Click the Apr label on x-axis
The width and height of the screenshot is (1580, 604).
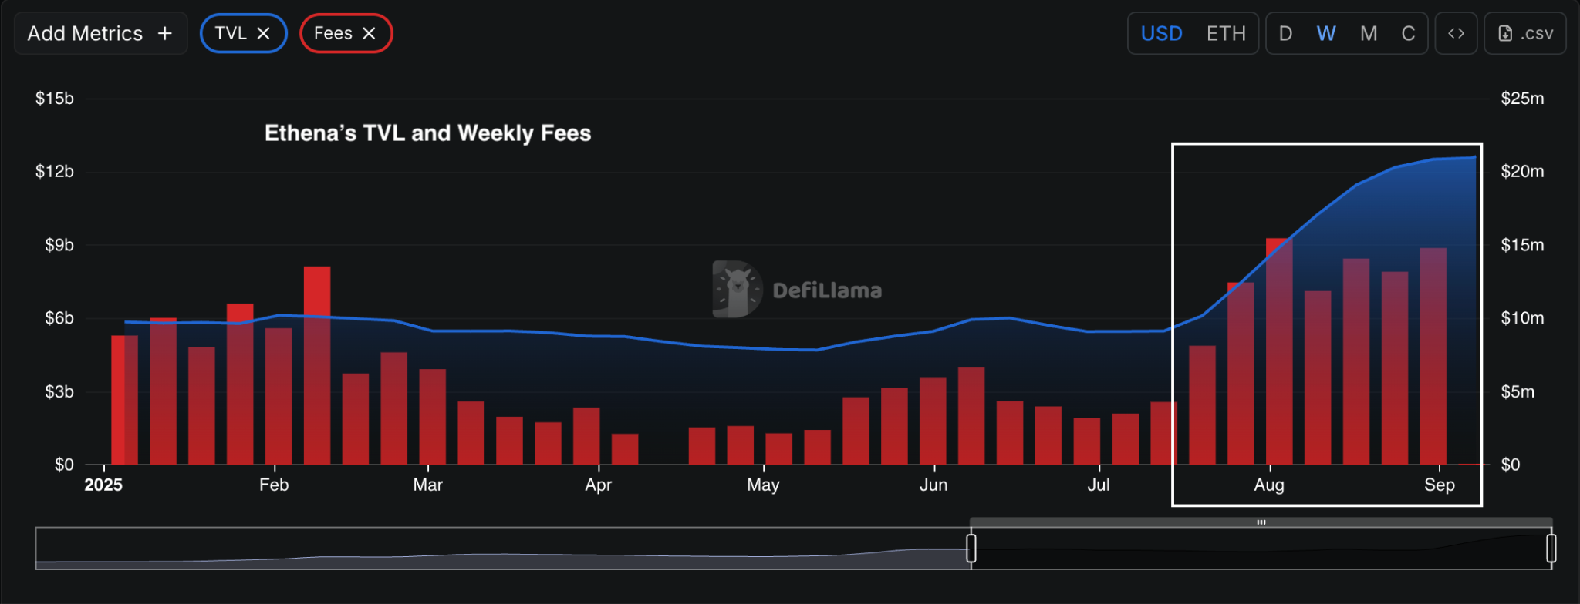[x=599, y=485]
